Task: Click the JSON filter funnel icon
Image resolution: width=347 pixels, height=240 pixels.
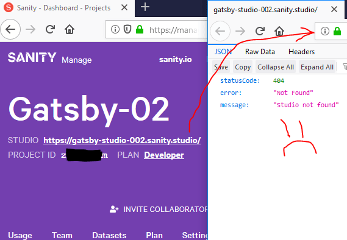Action: tap(345, 66)
